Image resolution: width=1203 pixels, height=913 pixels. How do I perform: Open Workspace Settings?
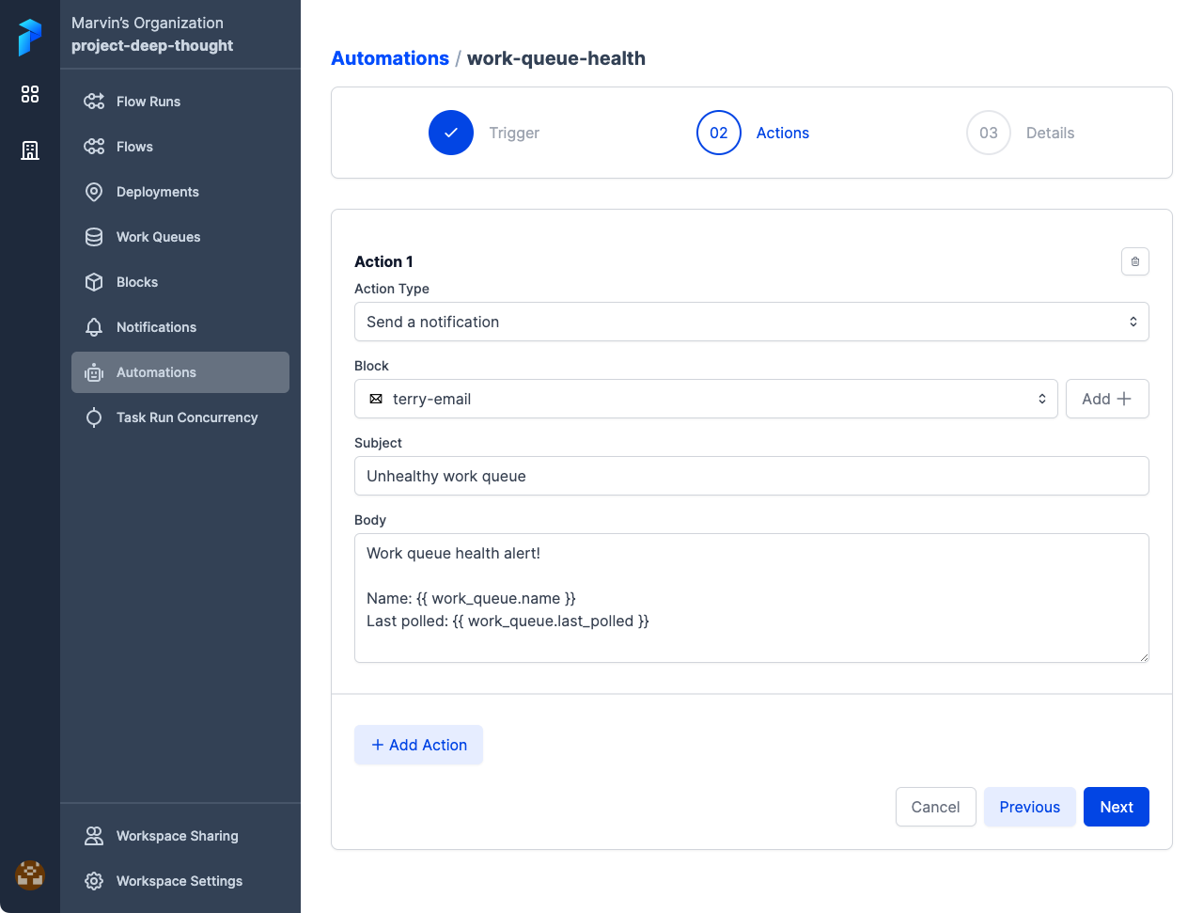click(x=180, y=881)
